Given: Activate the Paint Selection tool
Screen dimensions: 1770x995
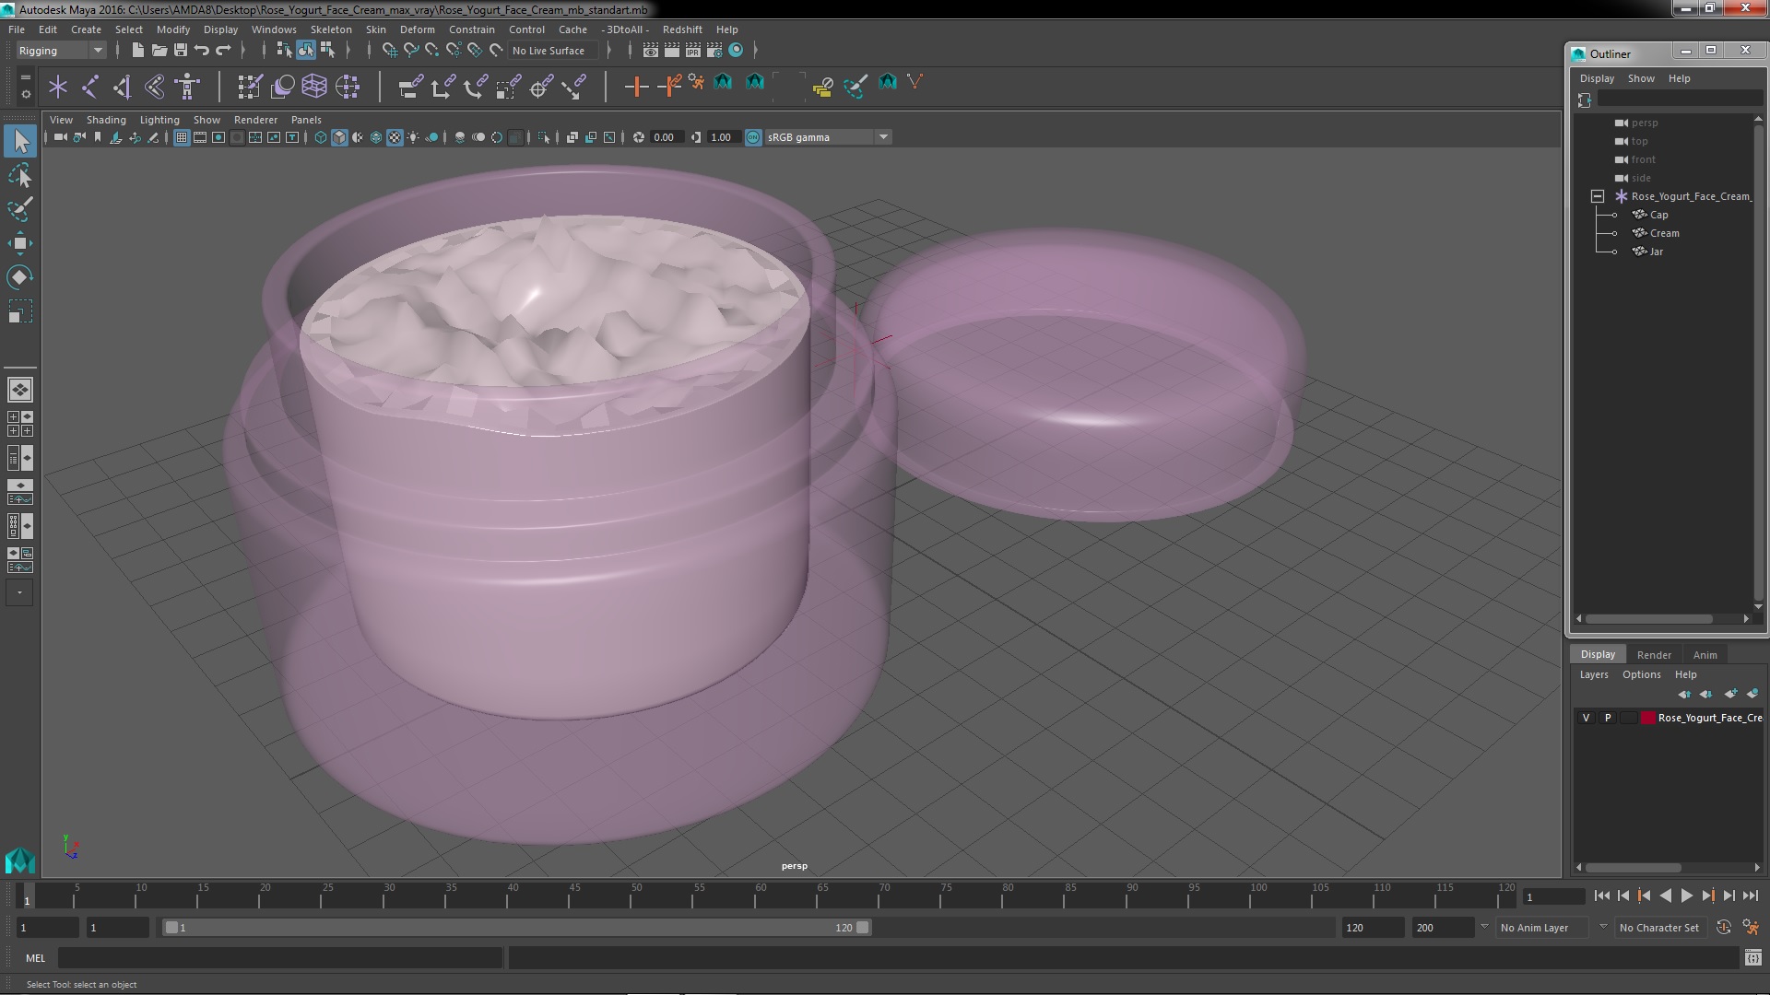Looking at the screenshot, I should (20, 209).
